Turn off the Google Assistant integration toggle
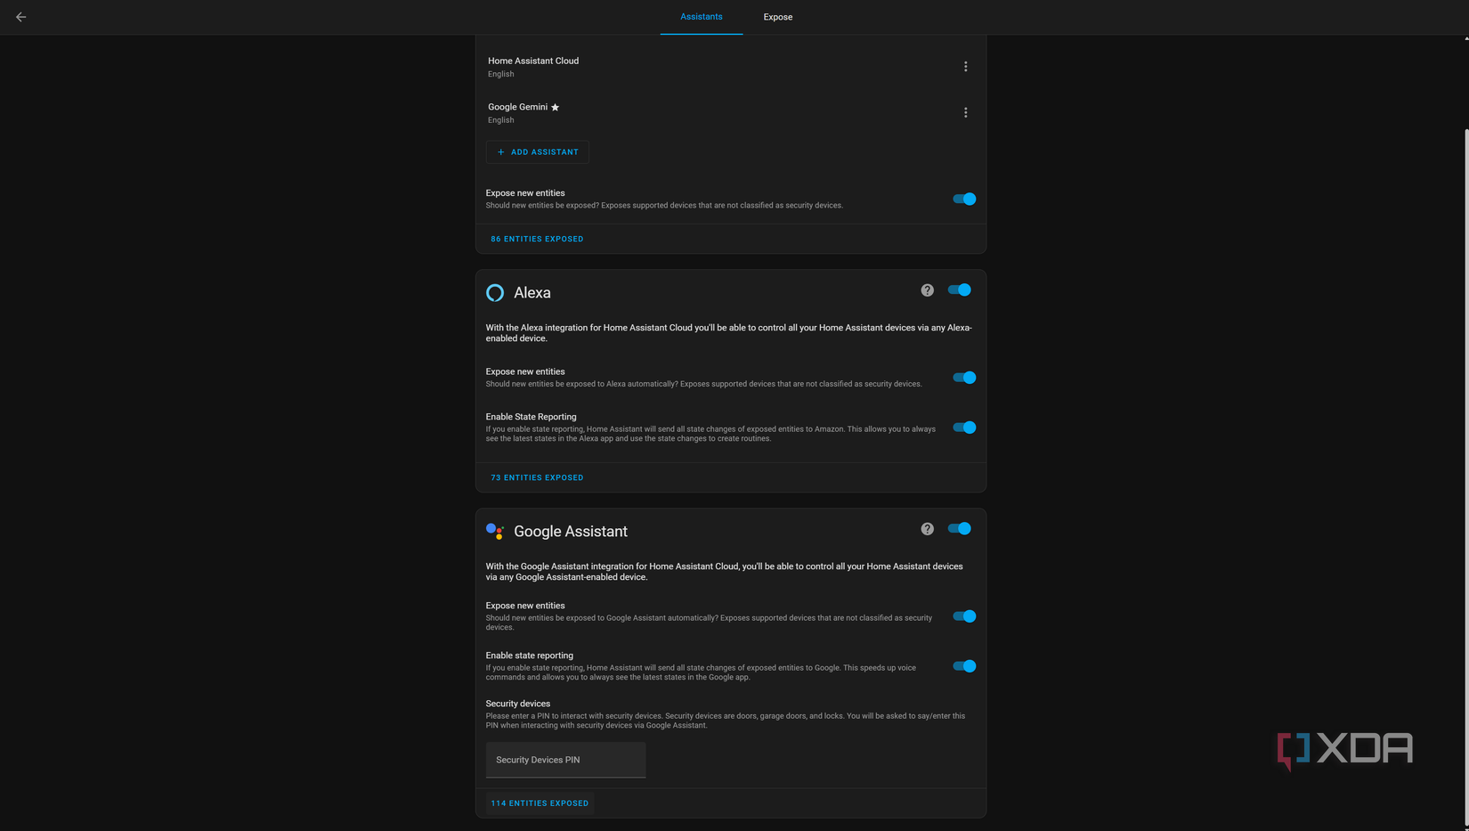This screenshot has width=1469, height=831. (959, 528)
